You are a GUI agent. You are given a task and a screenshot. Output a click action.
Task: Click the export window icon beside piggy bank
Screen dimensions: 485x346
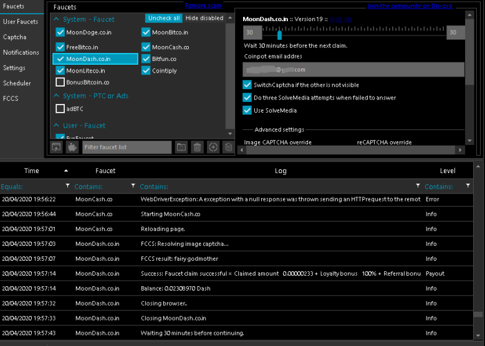tap(57, 147)
